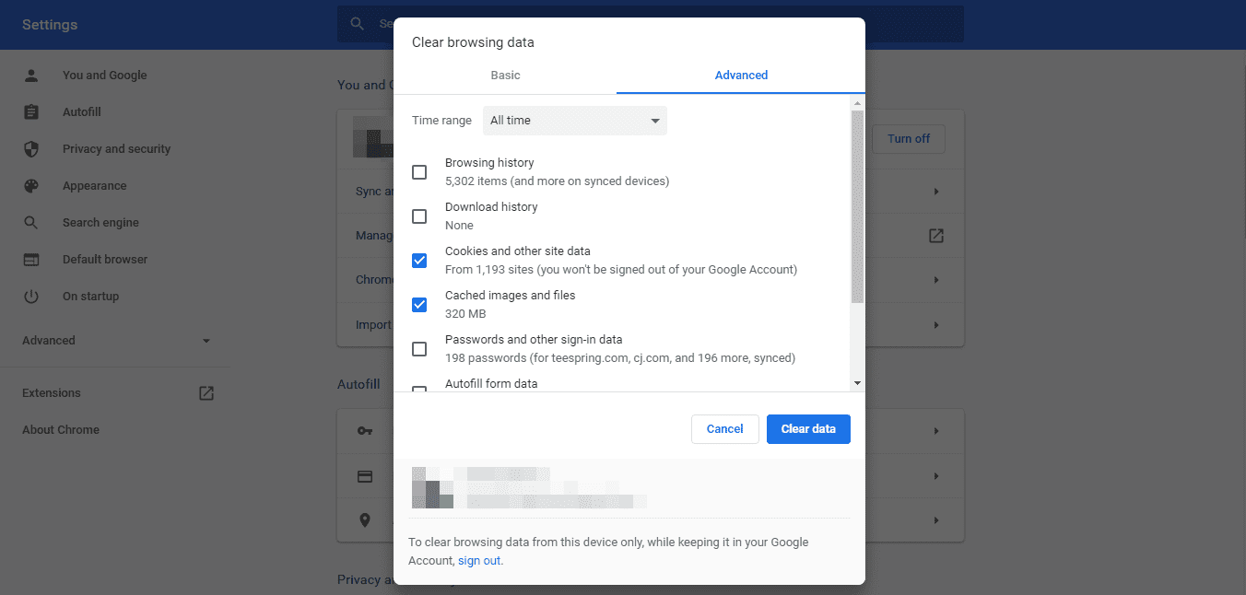Click the Extensions external-link icon
1246x595 pixels.
(206, 393)
